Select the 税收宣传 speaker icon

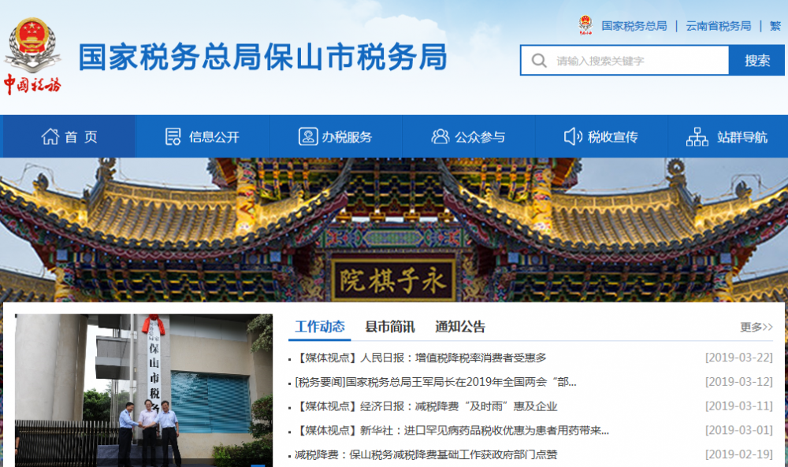click(x=573, y=135)
